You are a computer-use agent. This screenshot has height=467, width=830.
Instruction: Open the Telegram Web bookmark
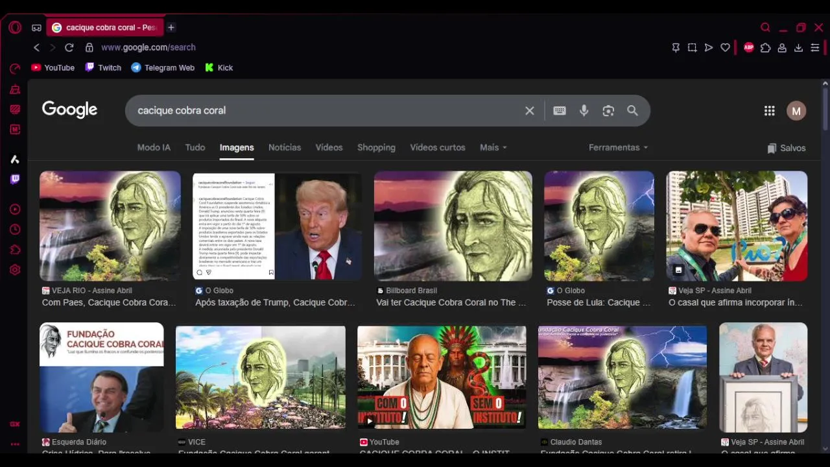[163, 67]
